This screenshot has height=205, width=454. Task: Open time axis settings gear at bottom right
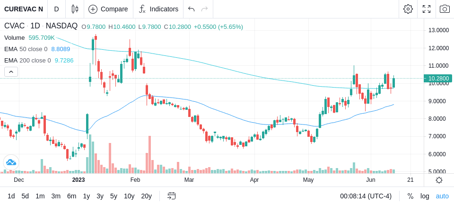[x=439, y=180]
